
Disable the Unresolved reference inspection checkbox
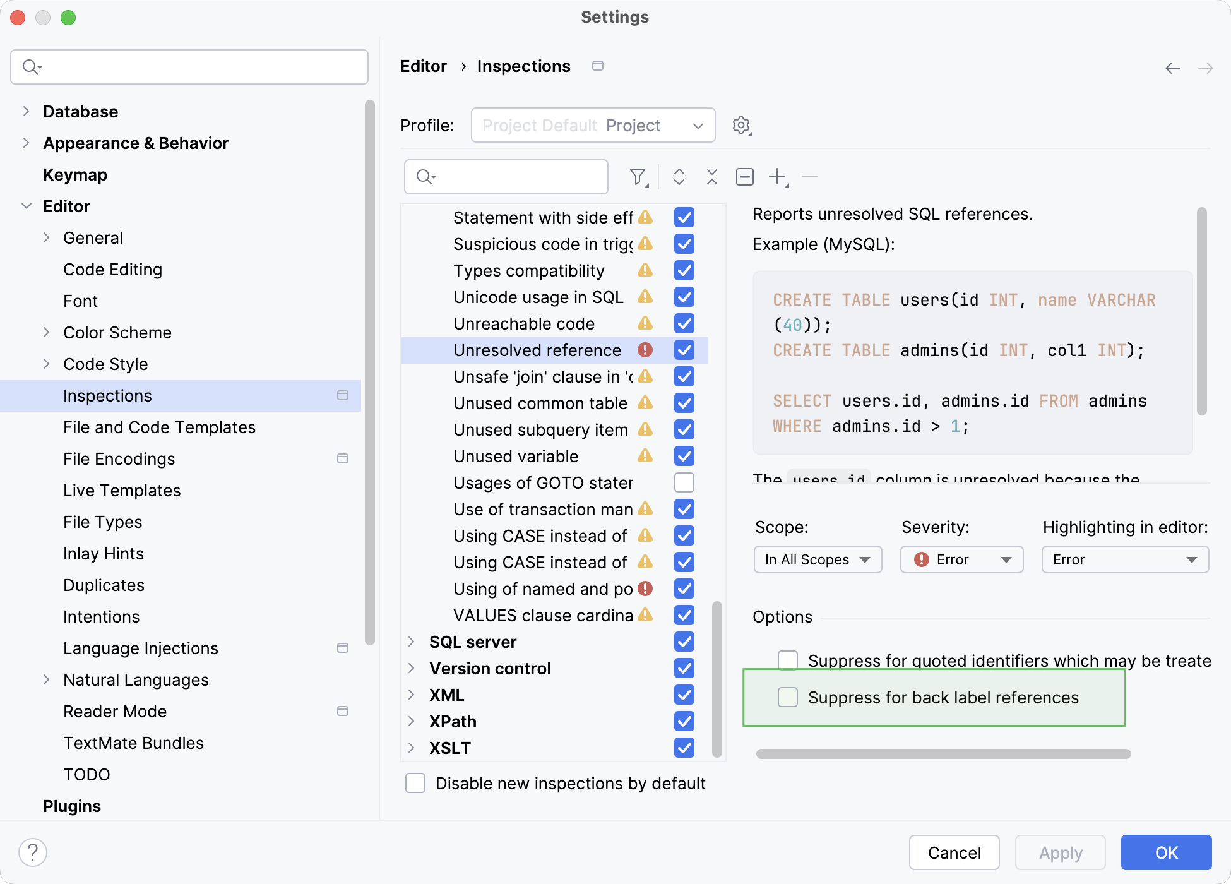(x=684, y=350)
